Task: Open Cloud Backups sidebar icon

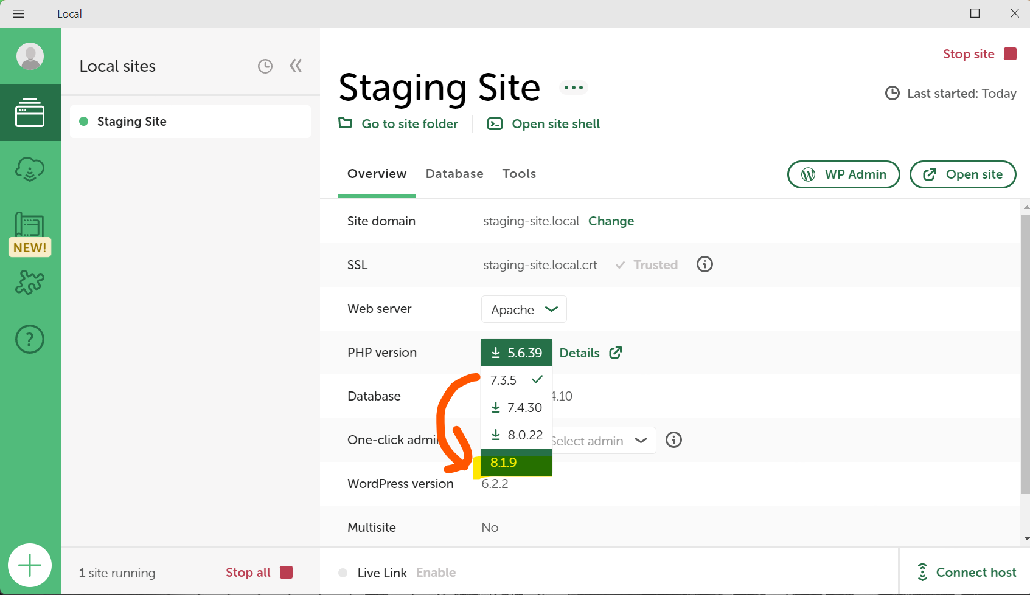Action: (30, 169)
